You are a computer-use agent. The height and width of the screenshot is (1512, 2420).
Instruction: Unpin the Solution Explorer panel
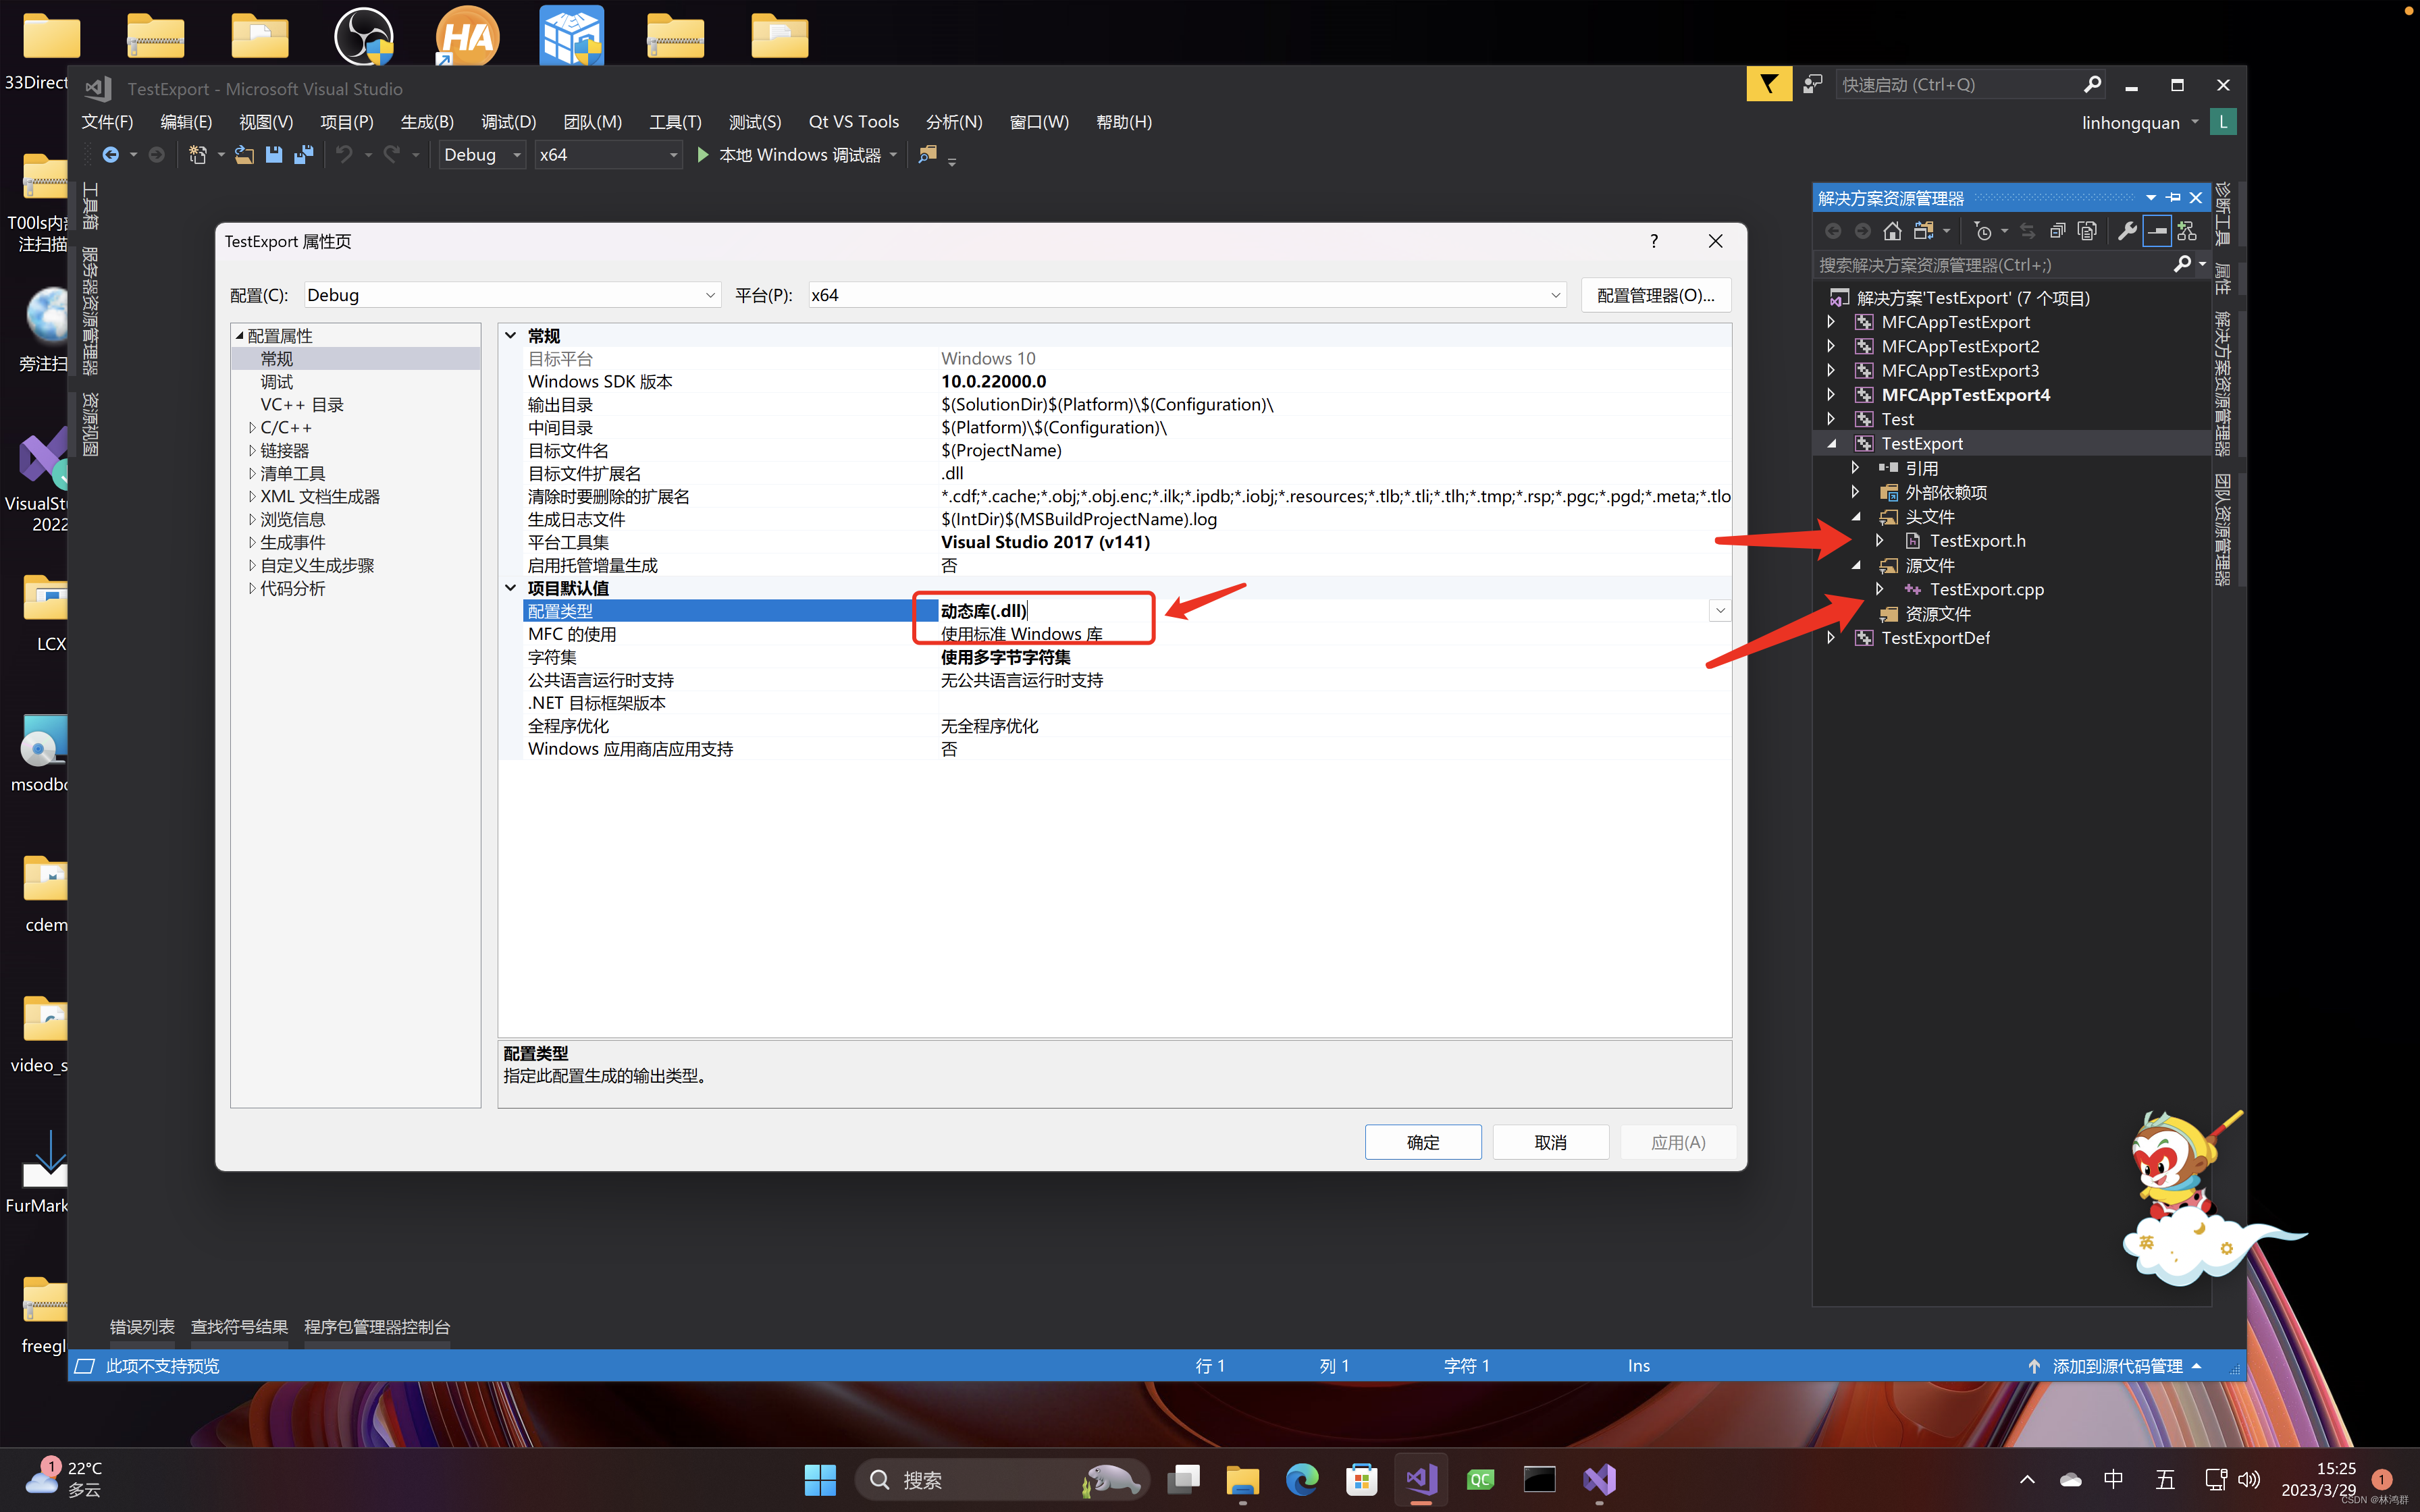point(2172,197)
